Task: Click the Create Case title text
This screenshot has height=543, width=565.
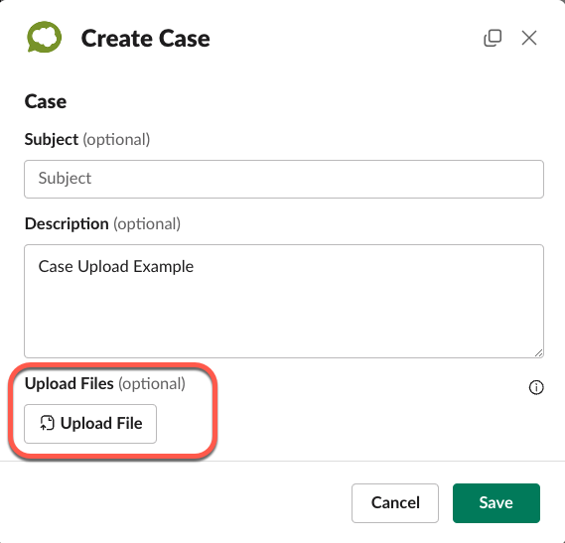Action: coord(146,39)
